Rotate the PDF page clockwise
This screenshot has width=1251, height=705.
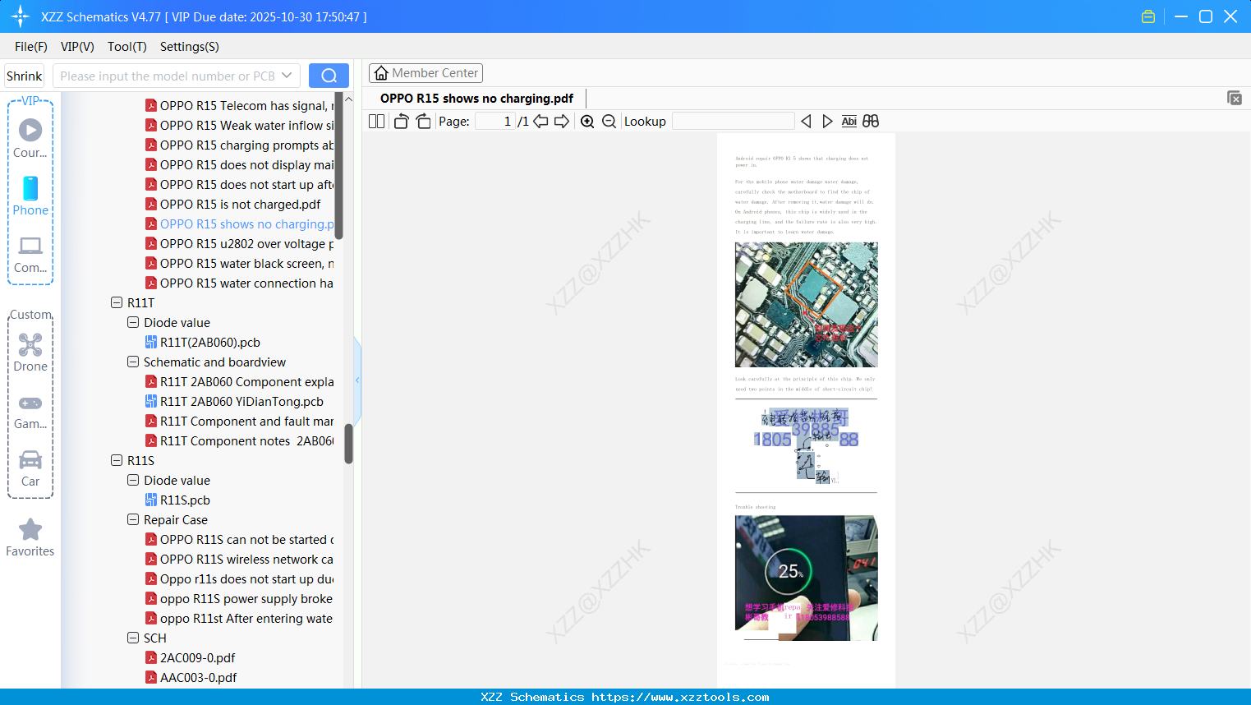(x=423, y=122)
